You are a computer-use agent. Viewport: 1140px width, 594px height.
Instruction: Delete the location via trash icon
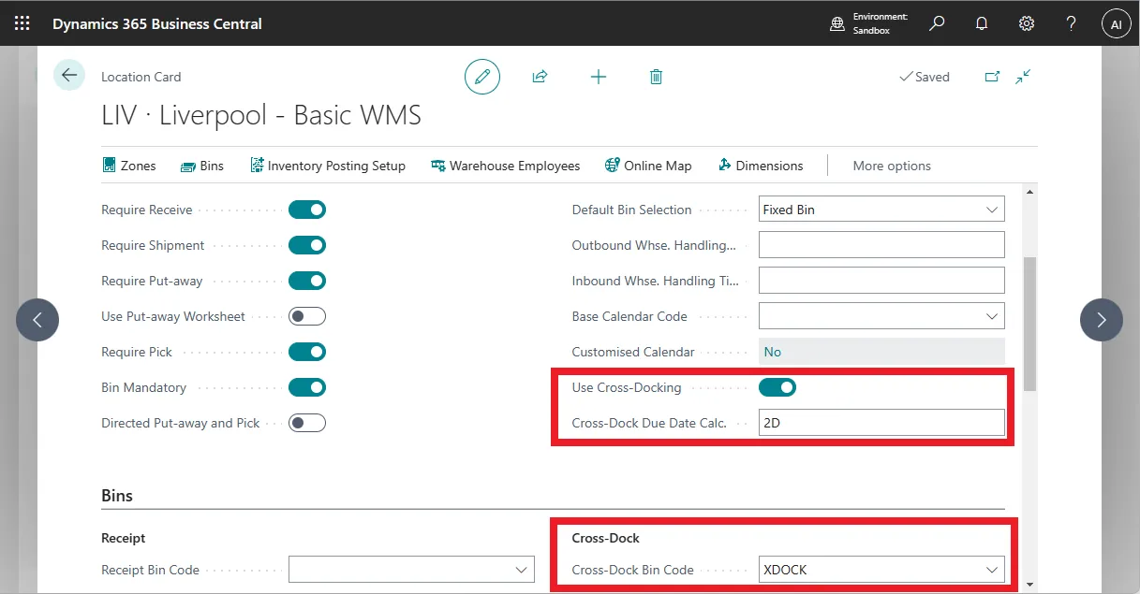pos(657,77)
